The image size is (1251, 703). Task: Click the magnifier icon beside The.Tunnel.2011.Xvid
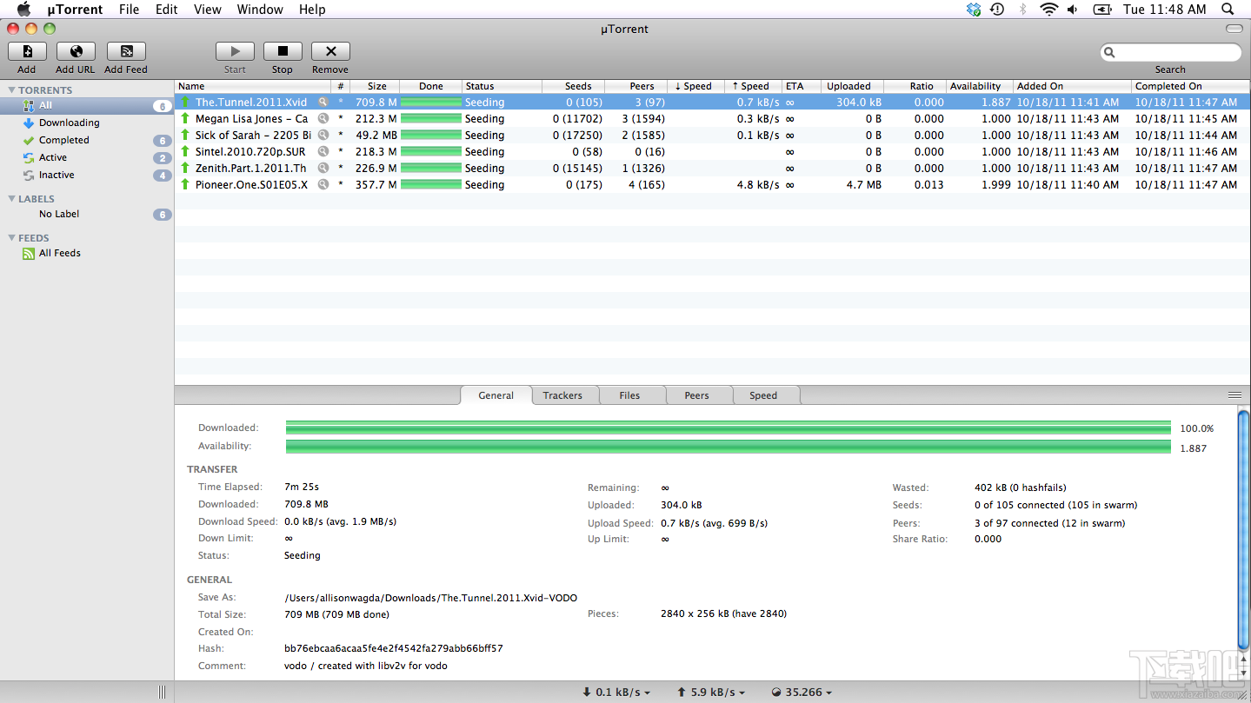click(x=323, y=102)
